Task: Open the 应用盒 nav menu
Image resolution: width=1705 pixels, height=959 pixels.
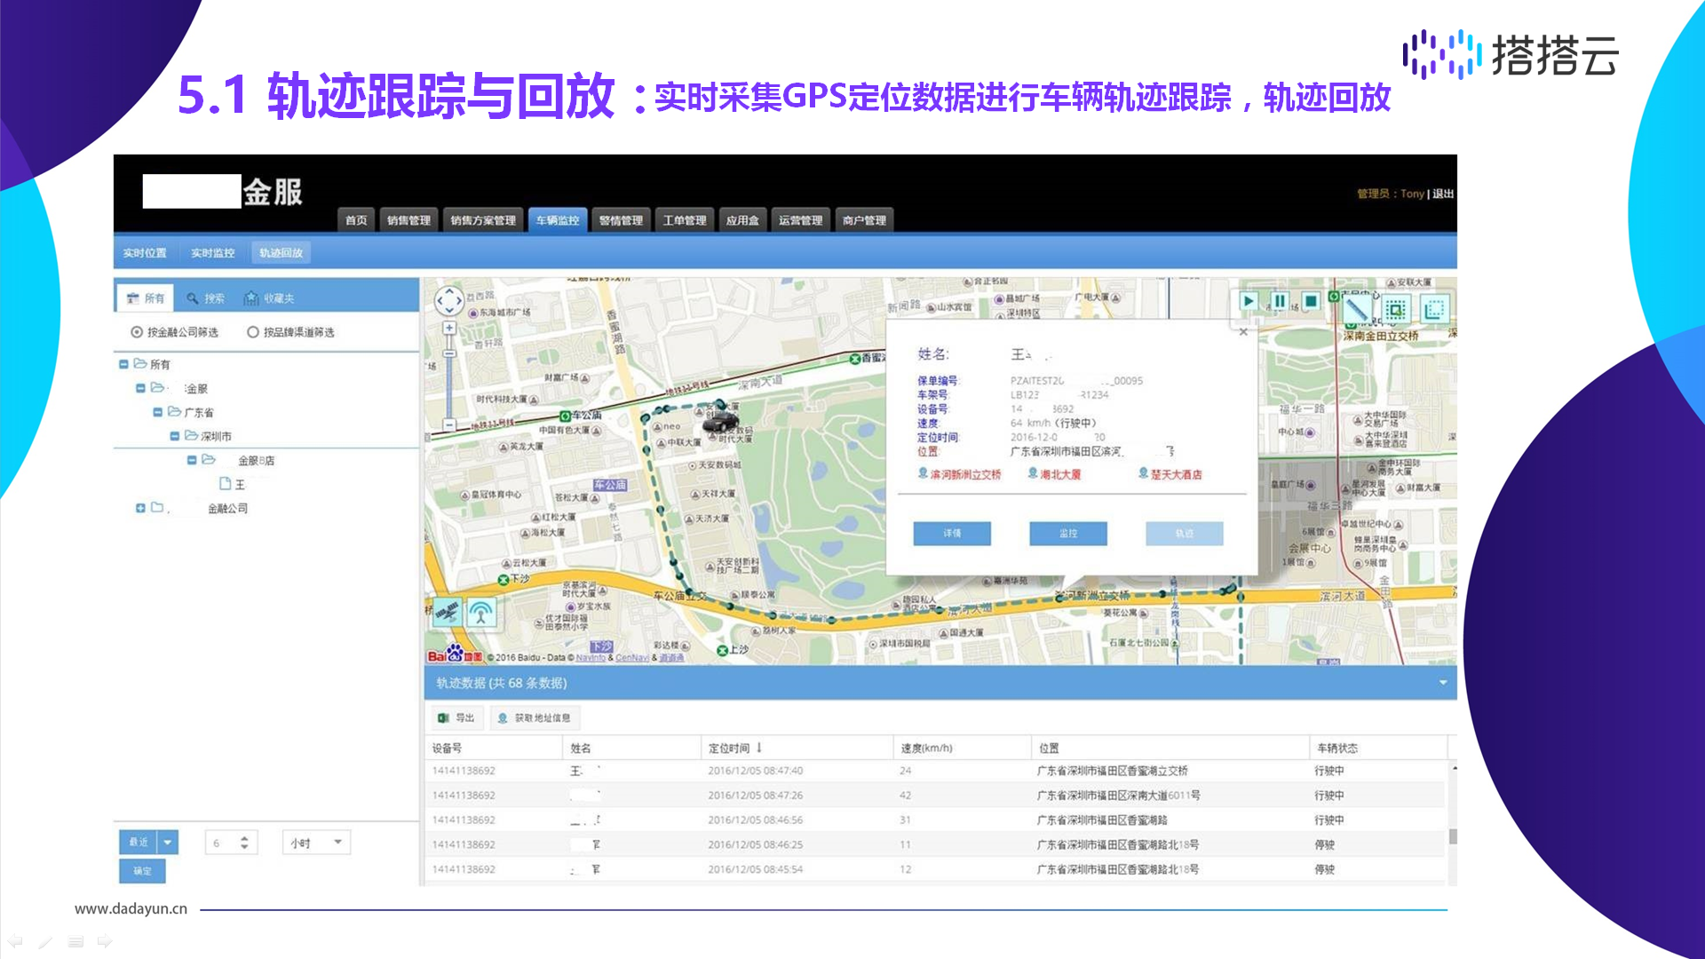Action: (x=742, y=220)
